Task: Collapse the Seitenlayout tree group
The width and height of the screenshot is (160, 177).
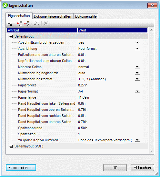Action: point(11,37)
